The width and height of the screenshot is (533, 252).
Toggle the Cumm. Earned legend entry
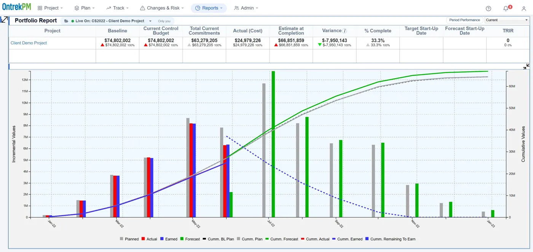[x=347, y=239]
